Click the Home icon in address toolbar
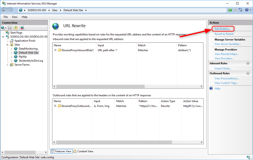Screen dimensions: 253x160 (240, 10)
